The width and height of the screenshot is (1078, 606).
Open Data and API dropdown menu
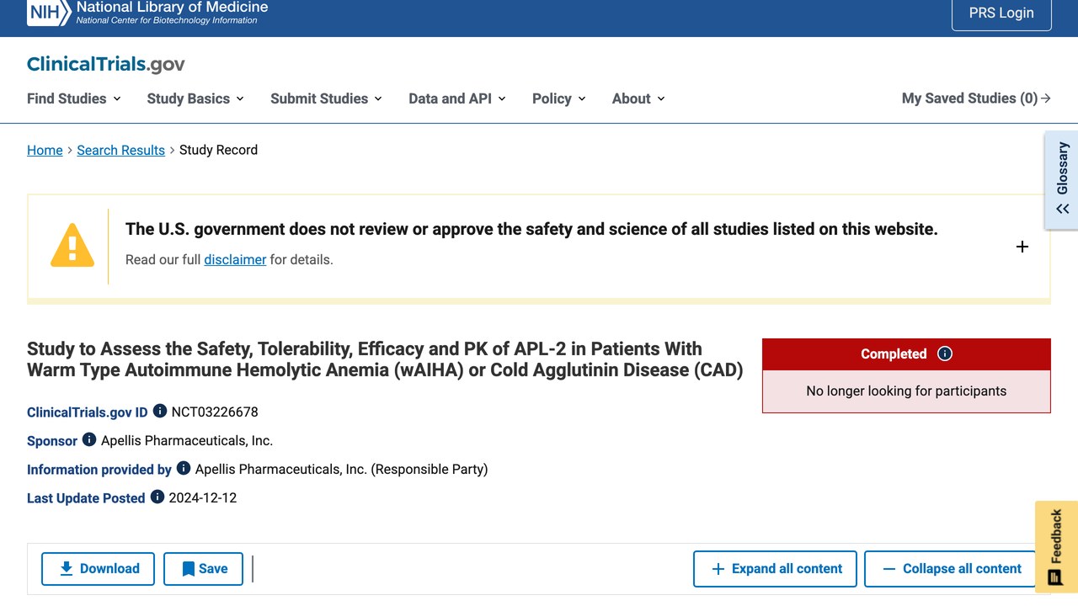point(457,98)
